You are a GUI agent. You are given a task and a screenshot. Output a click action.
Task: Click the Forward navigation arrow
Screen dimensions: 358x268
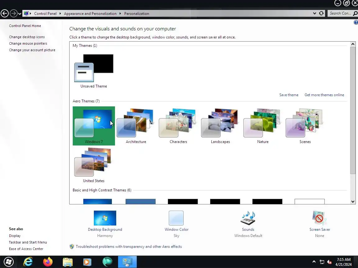14,13
